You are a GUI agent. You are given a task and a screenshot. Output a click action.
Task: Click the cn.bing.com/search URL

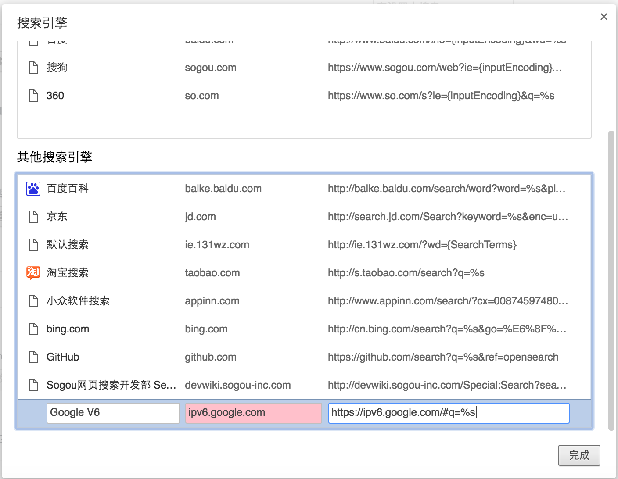click(447, 329)
